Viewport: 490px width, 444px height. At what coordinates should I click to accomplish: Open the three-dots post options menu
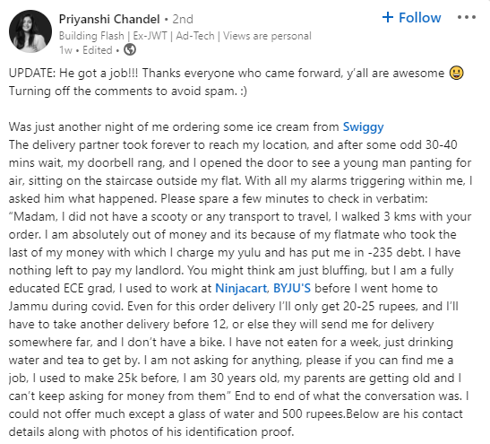[467, 17]
